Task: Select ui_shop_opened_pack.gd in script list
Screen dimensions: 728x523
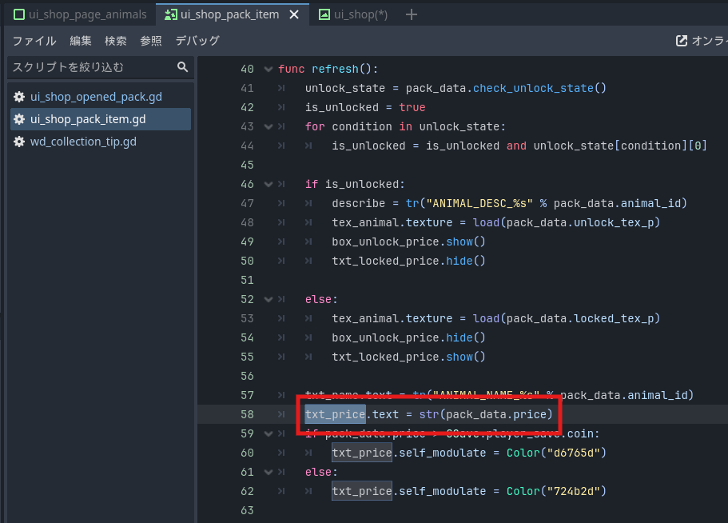Action: point(100,97)
